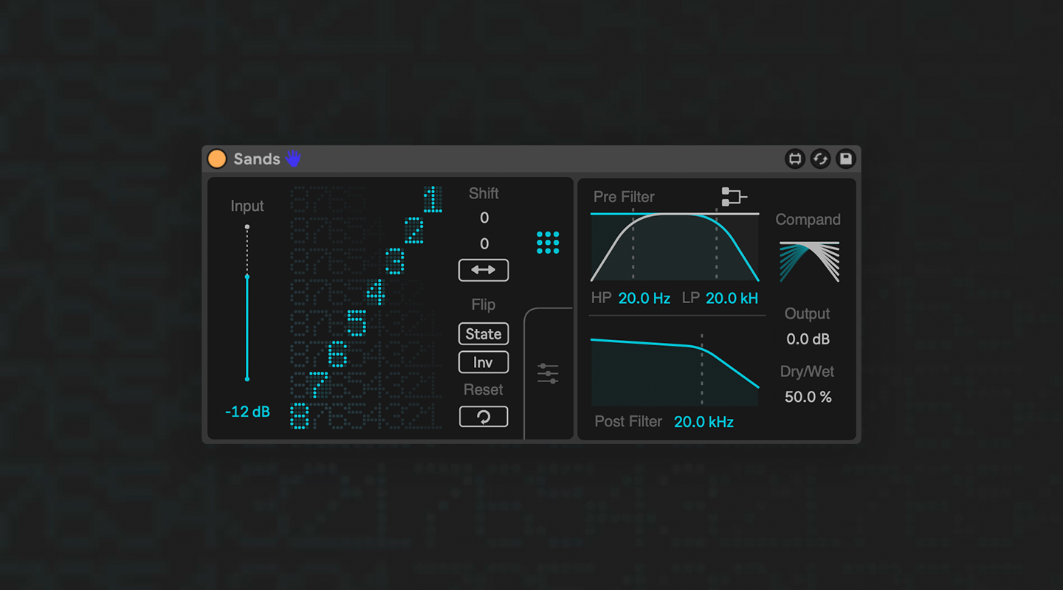Click the Dry/Wet 50.0 % value
The height and width of the screenshot is (590, 1063).
tap(808, 396)
